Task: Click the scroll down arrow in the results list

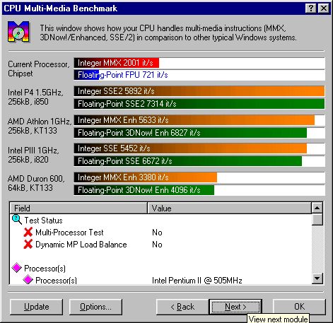Action: click(317, 278)
